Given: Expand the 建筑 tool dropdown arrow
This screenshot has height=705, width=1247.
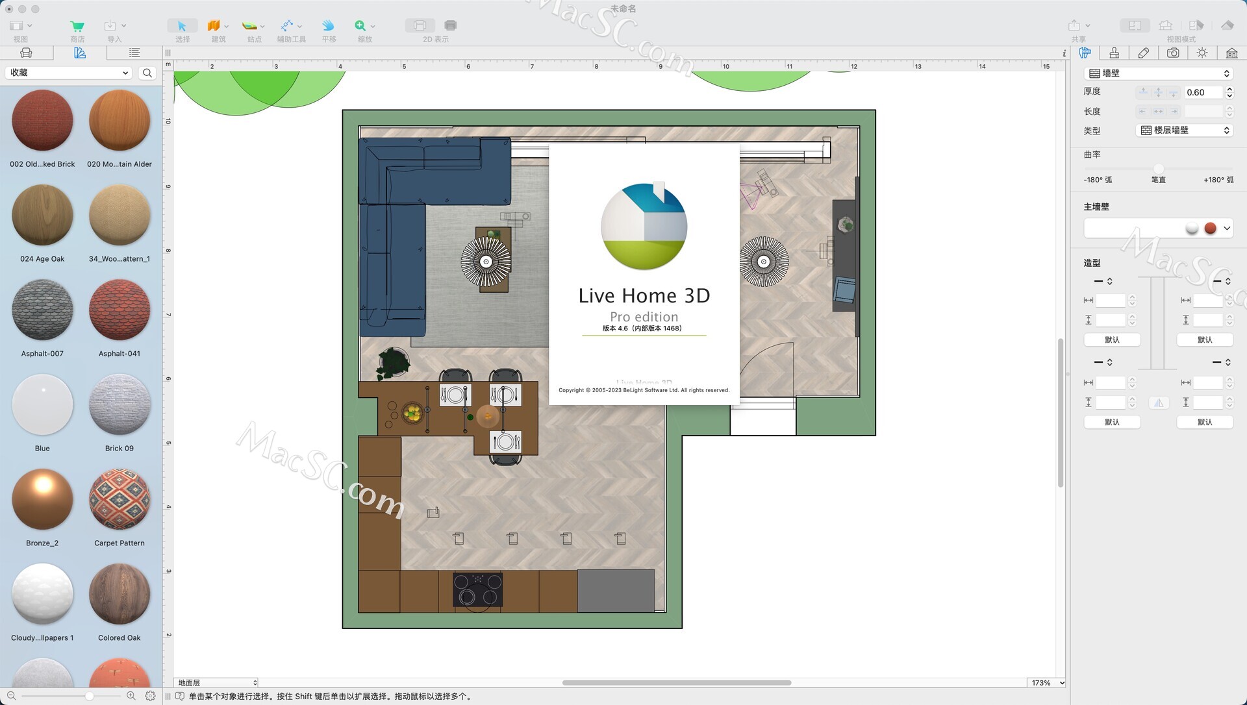Looking at the screenshot, I should coord(227,26).
